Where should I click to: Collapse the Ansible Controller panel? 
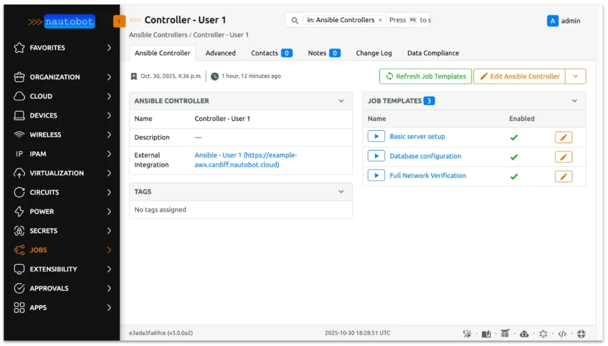[341, 101]
